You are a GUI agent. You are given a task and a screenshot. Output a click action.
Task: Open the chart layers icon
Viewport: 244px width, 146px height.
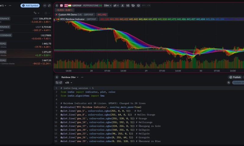[138, 5]
